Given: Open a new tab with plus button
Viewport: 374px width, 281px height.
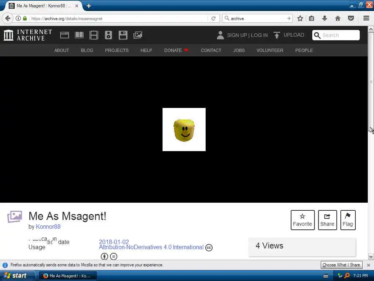Looking at the screenshot, I should tap(89, 6).
